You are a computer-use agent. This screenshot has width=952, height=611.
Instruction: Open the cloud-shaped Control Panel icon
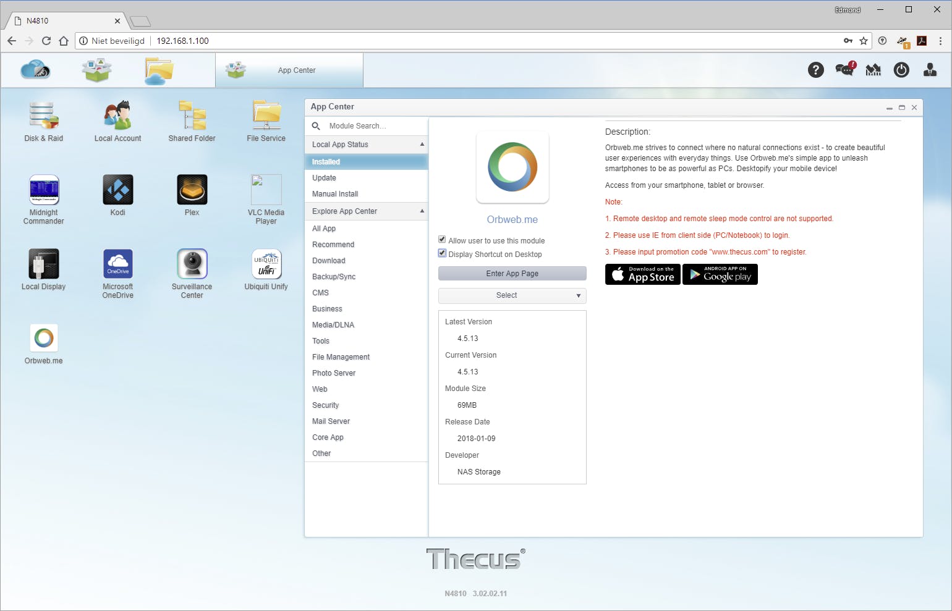pyautogui.click(x=35, y=70)
